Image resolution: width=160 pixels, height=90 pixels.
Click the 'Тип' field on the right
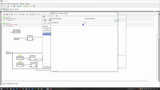[x=101, y=24]
